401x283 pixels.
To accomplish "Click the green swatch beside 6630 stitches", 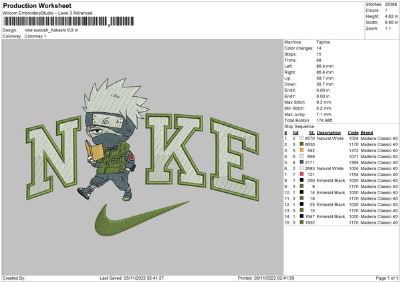I will (302, 144).
